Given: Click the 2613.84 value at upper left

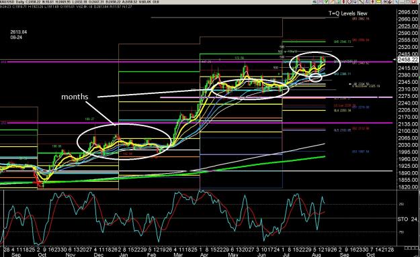Looking at the screenshot, I should coord(19,32).
